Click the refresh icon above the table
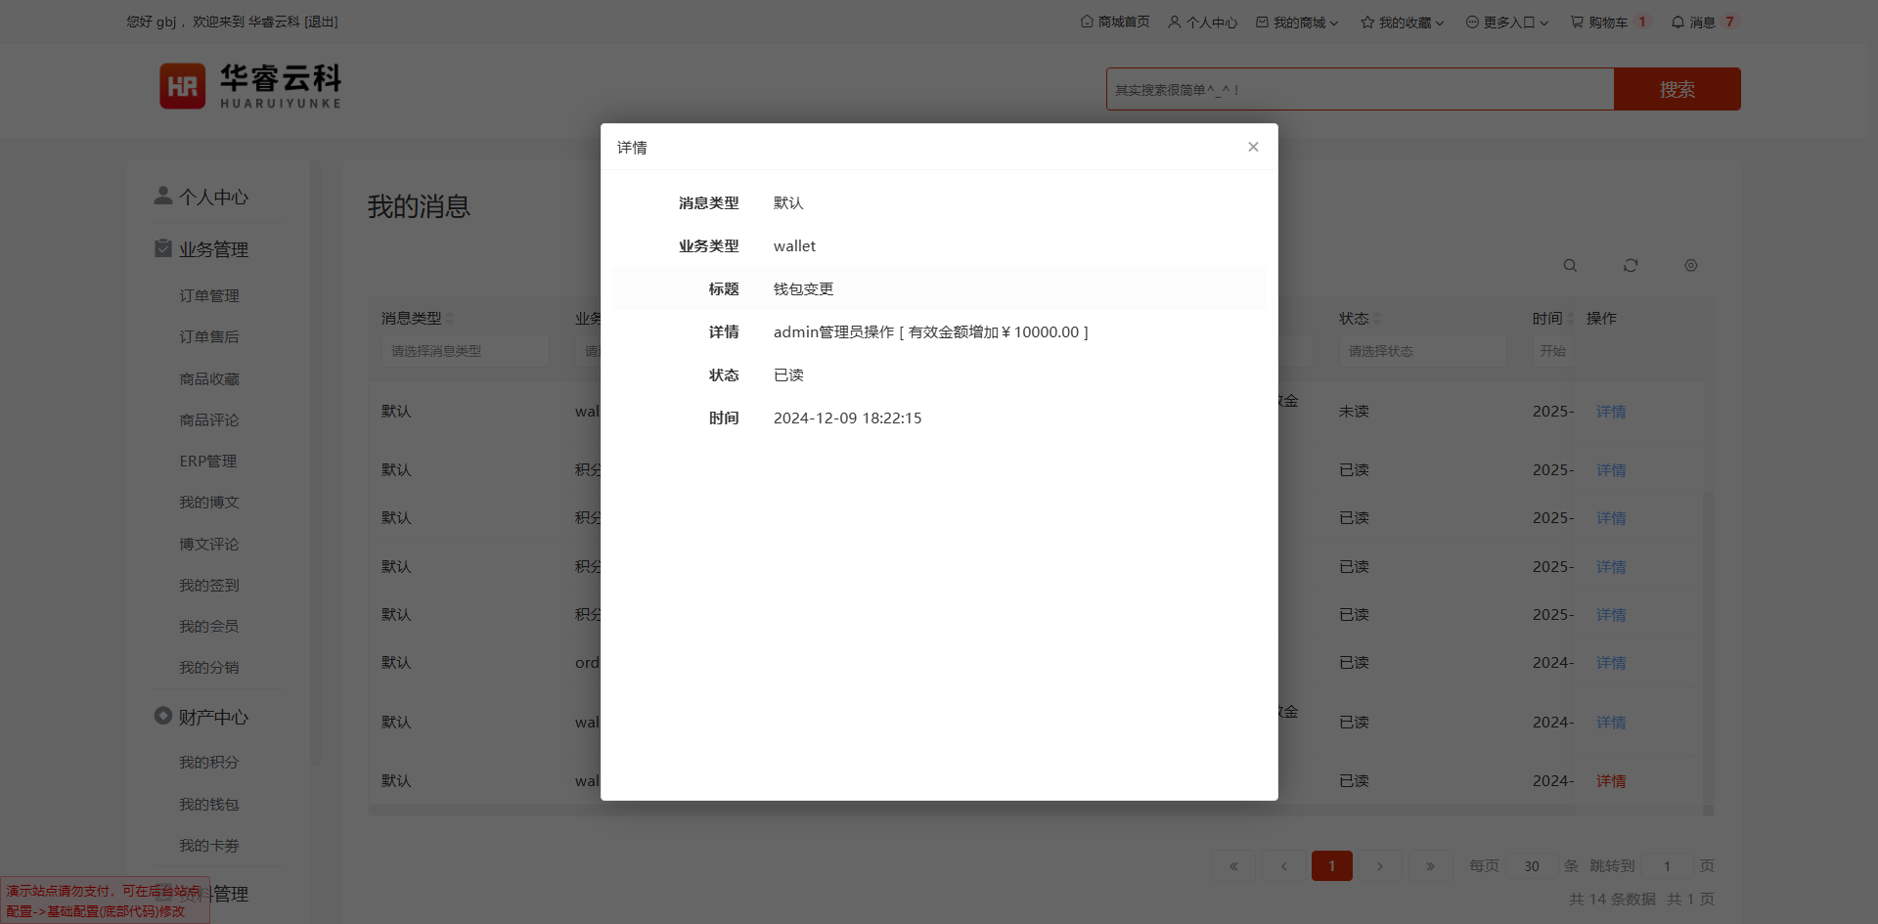The height and width of the screenshot is (924, 1878). [1631, 266]
